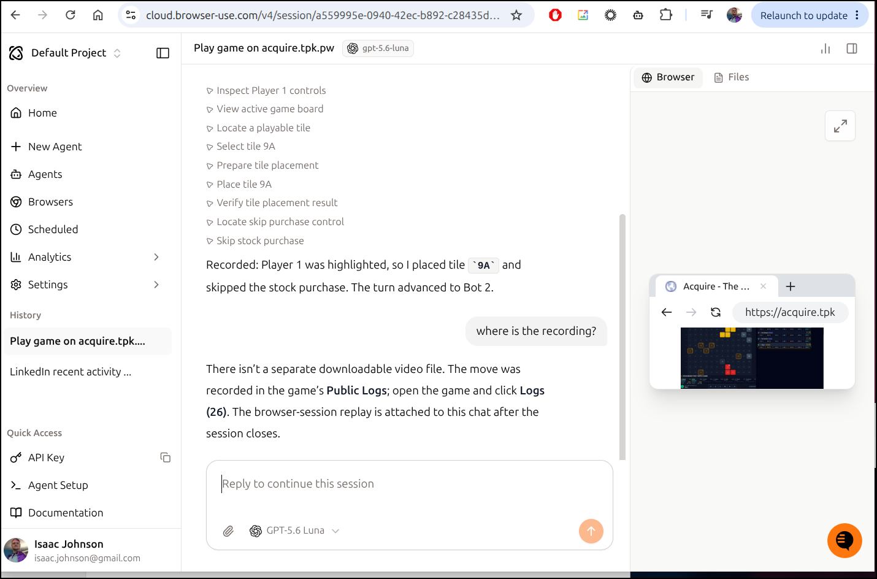This screenshot has height=579, width=877.
Task: Expand the Place tile 9A step
Action: (x=239, y=185)
